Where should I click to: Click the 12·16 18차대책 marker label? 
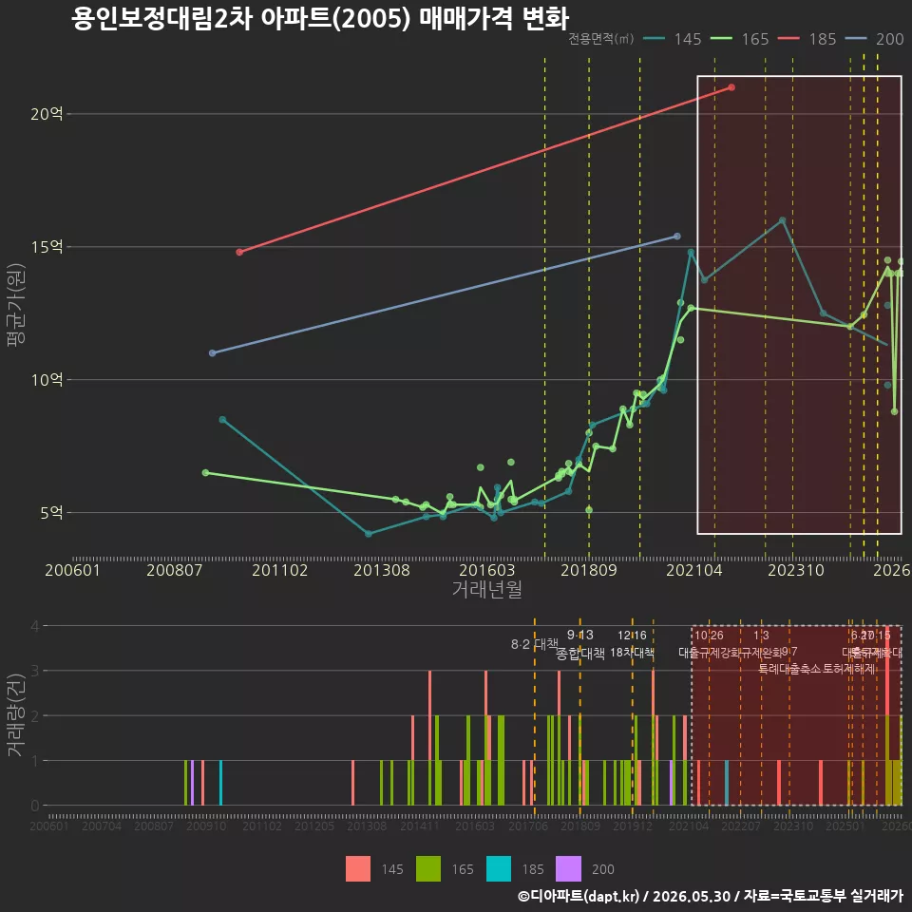click(x=633, y=644)
